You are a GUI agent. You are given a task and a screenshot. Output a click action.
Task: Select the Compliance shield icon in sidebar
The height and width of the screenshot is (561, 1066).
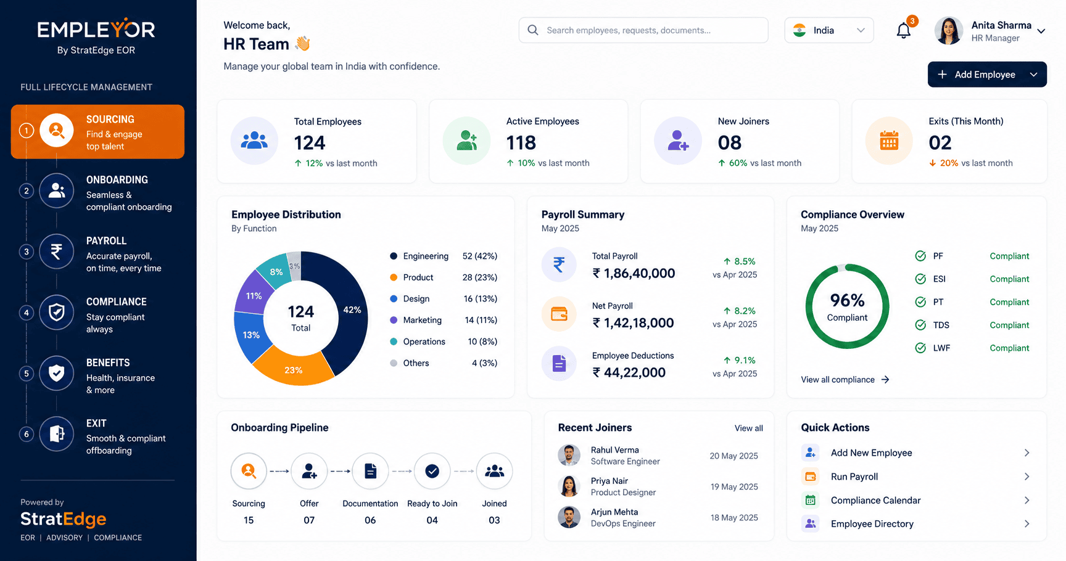click(x=57, y=313)
